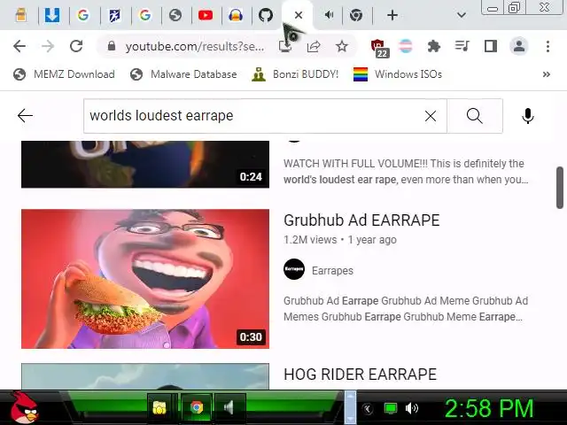Switch to the globe icon tab
This screenshot has width=567, height=425.
click(175, 15)
